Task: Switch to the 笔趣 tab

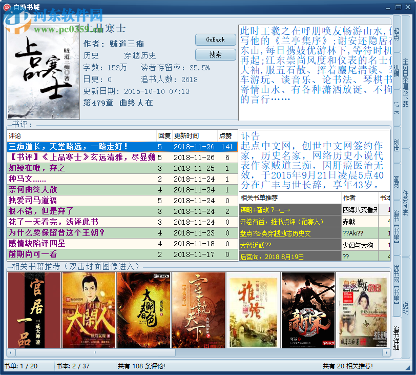Action: [x=397, y=178]
